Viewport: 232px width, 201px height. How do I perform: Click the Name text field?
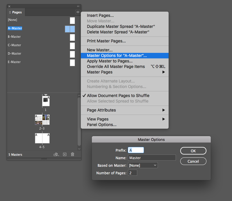click(x=152, y=158)
